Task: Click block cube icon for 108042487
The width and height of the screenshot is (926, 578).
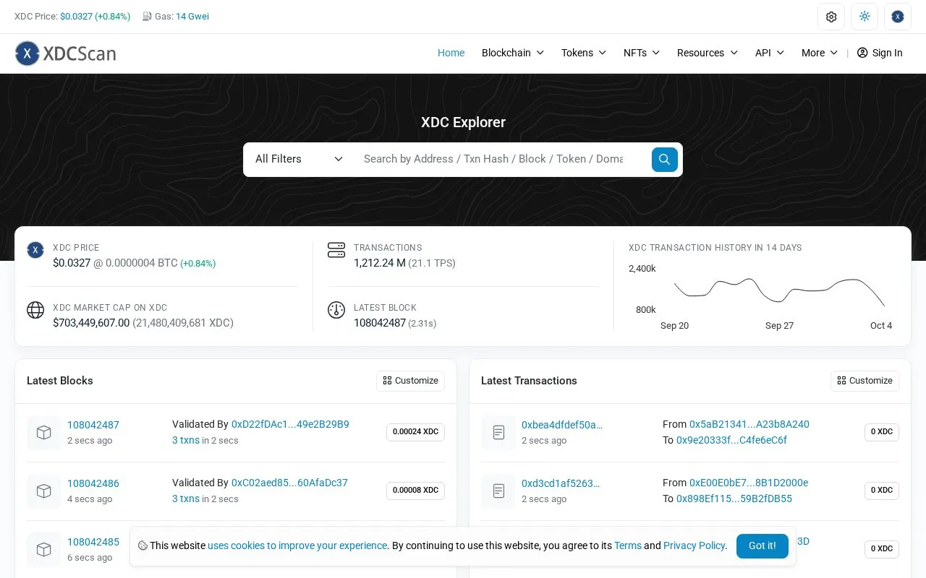Action: pos(43,433)
